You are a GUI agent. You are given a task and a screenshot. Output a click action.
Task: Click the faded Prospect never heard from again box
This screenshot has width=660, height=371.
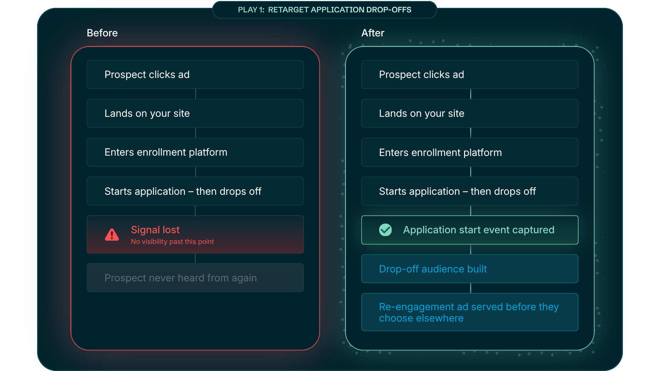(195, 278)
